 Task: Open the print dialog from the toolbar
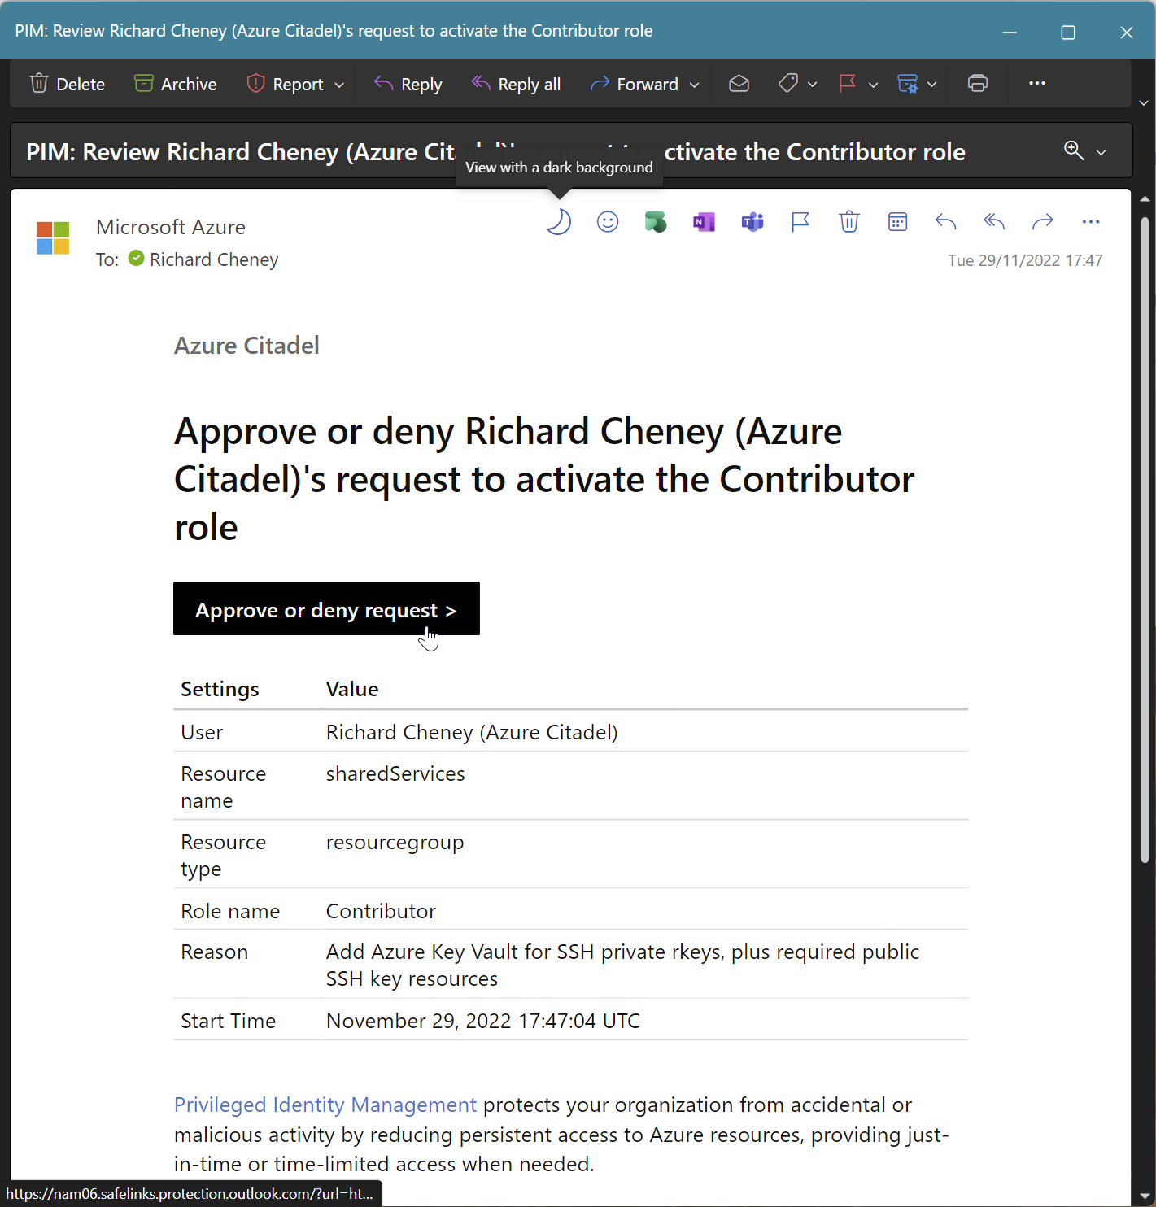point(977,83)
